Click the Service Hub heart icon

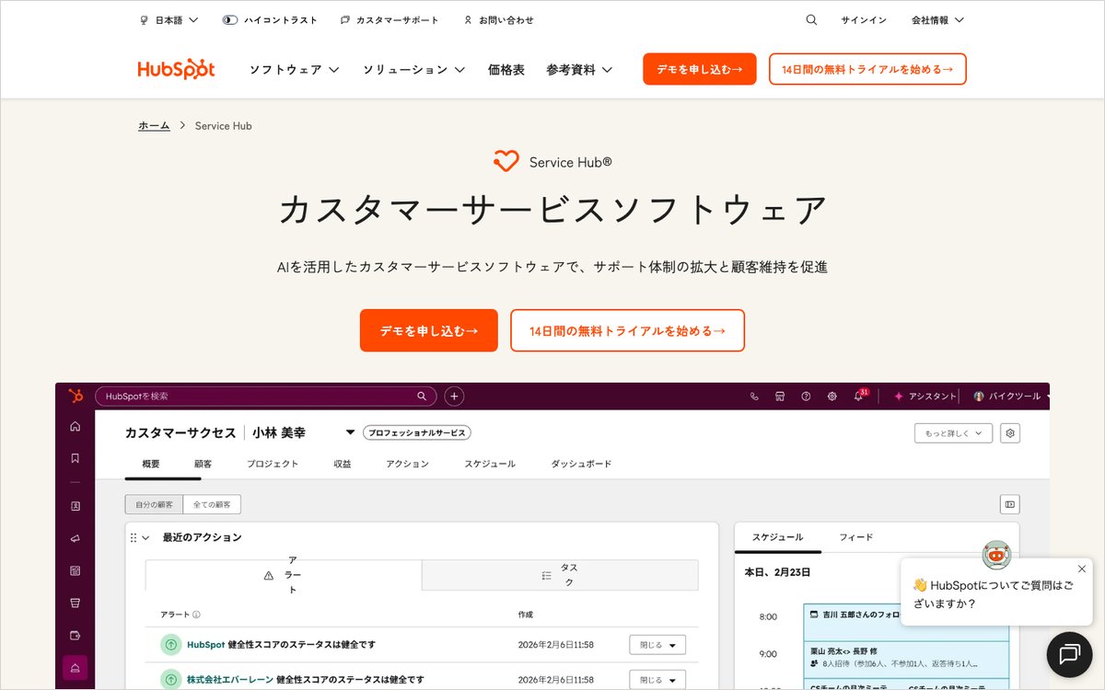tap(506, 162)
